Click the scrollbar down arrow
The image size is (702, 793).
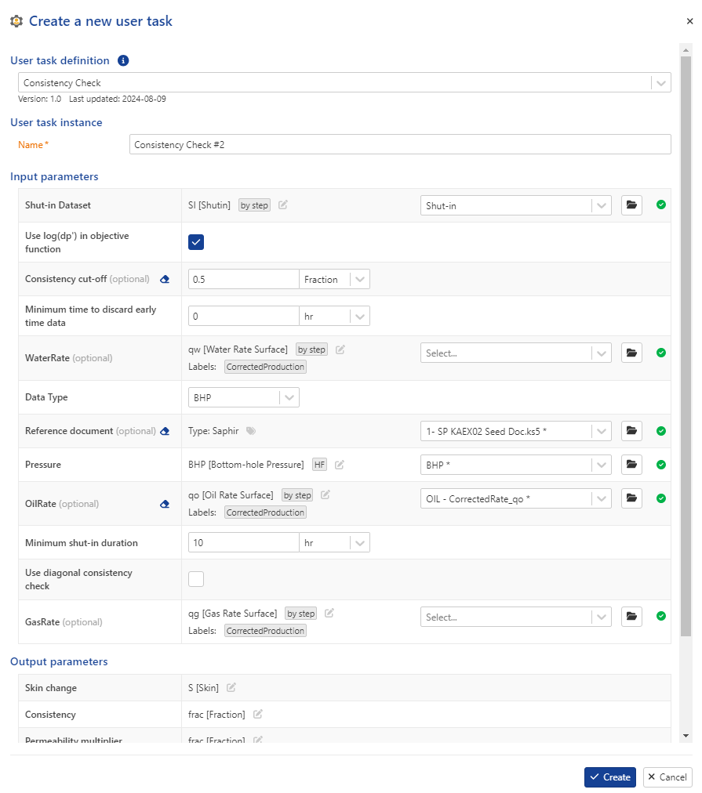[x=686, y=736]
